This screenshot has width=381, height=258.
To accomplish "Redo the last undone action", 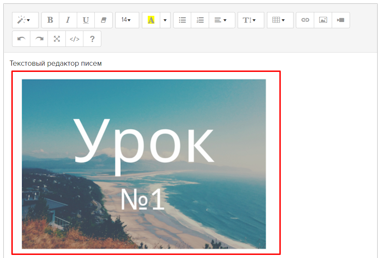I will tap(39, 39).
